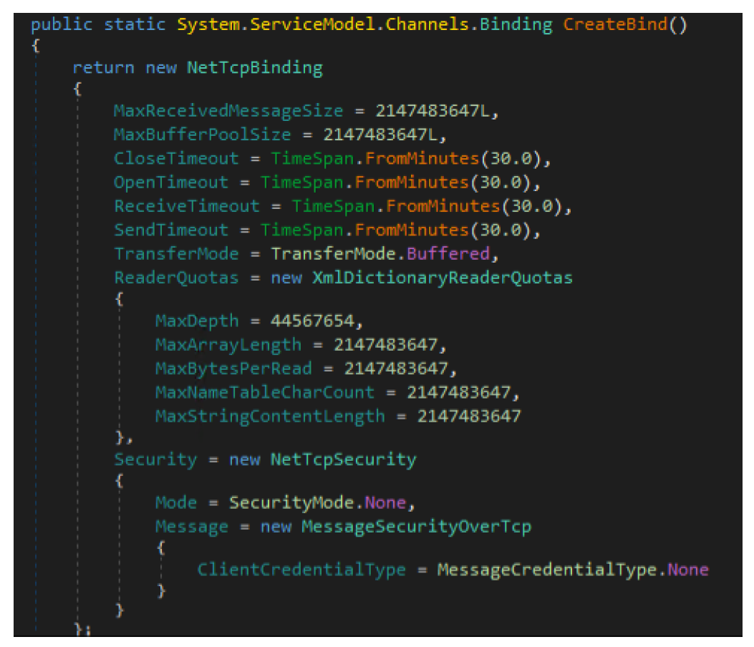Click the OpenTimeout property name
The height and width of the screenshot is (647, 754).
click(170, 182)
